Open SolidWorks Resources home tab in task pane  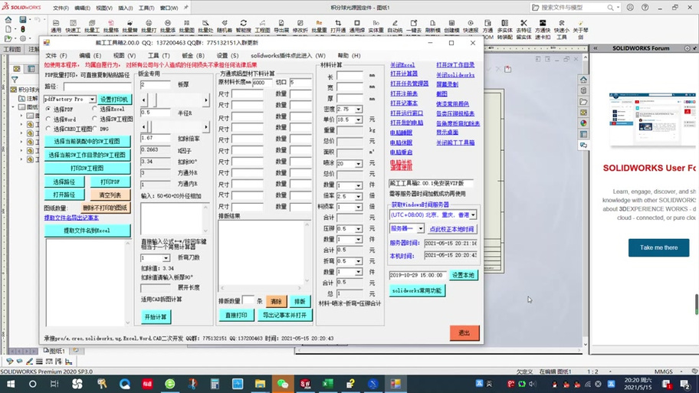point(583,80)
